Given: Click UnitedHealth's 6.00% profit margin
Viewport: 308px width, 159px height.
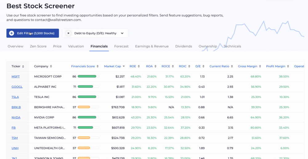Looking at the screenshot, I should click(x=285, y=148).
